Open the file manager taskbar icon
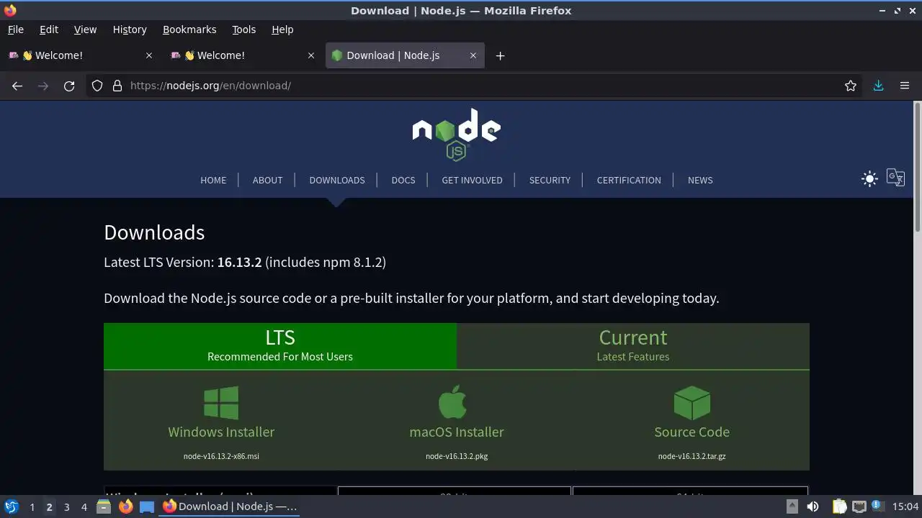The height and width of the screenshot is (518, 922). [104, 506]
